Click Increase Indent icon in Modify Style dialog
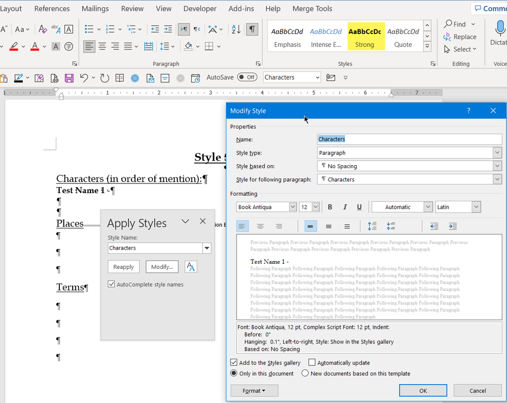Image resolution: width=507 pixels, height=403 pixels. point(453,226)
